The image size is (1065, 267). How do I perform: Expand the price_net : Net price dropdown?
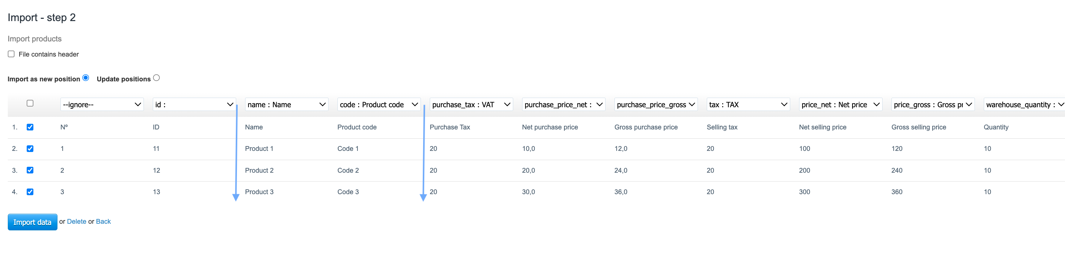point(841,105)
